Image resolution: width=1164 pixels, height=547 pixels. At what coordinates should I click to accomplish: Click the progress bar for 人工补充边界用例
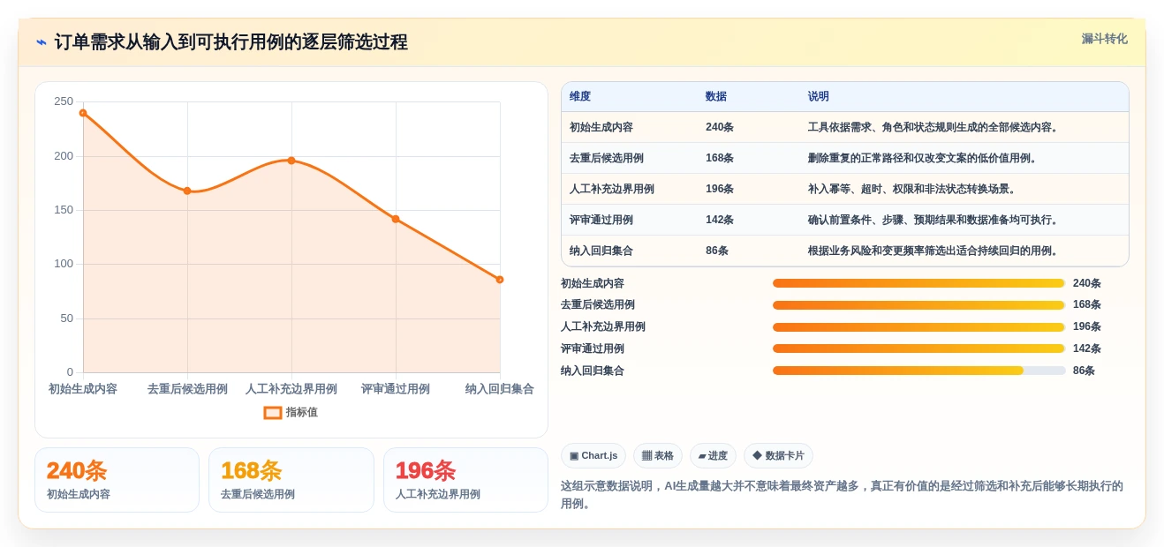point(918,326)
